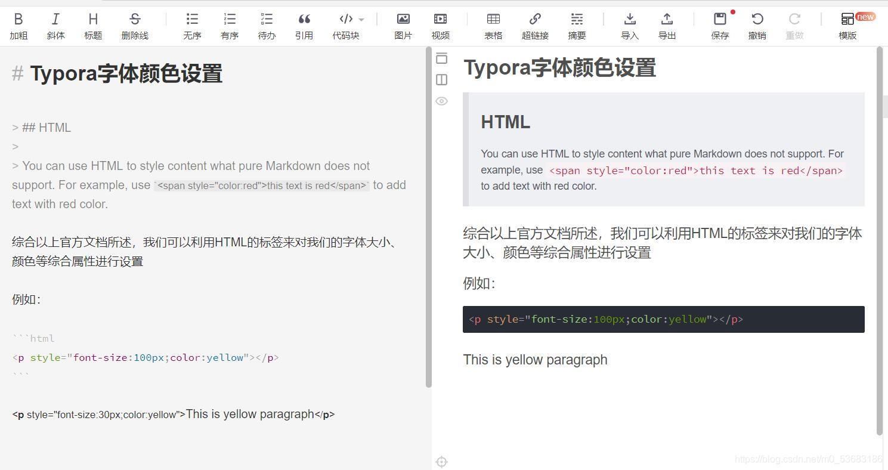Insert an image with 图片

click(x=403, y=26)
